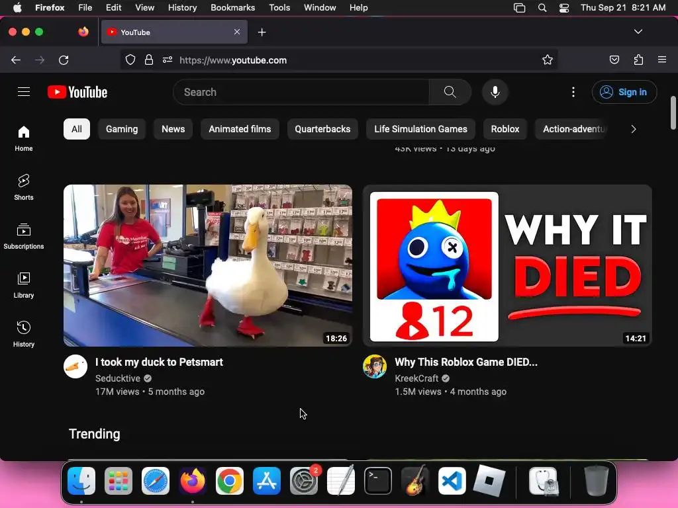678x508 pixels.
Task: Close the YouTube tab
Action: pos(237,32)
